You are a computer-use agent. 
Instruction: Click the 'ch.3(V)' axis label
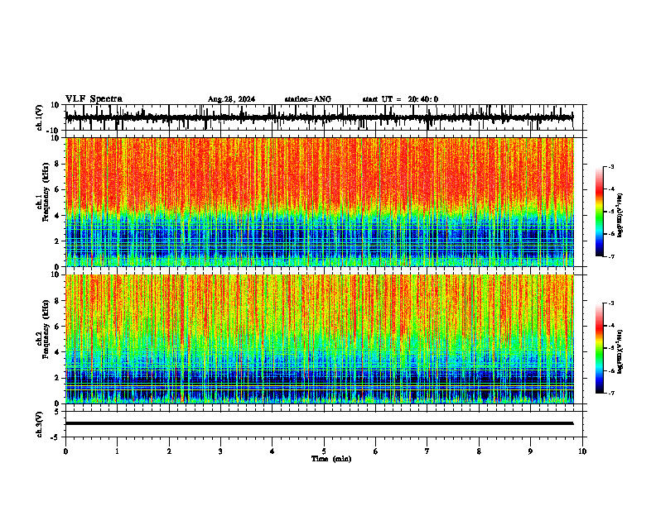coord(40,424)
